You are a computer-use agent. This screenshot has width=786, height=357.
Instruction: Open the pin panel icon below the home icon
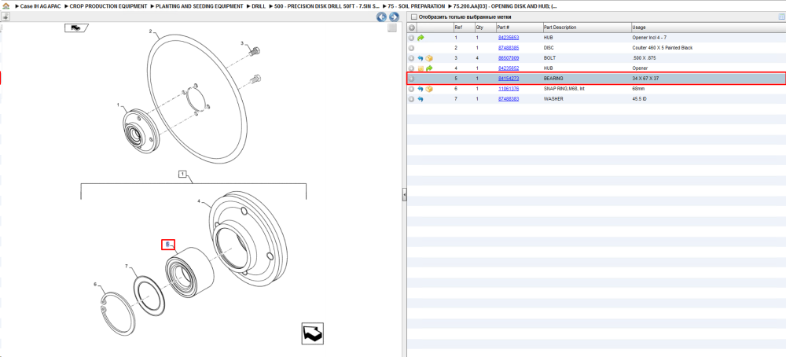click(x=6, y=17)
